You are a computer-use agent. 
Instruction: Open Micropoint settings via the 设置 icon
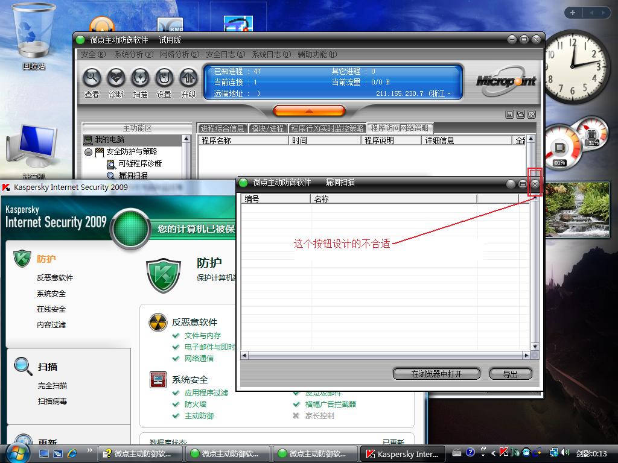(164, 78)
